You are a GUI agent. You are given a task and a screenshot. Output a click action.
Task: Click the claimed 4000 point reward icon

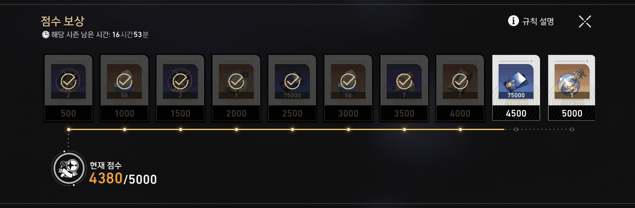tap(460, 81)
